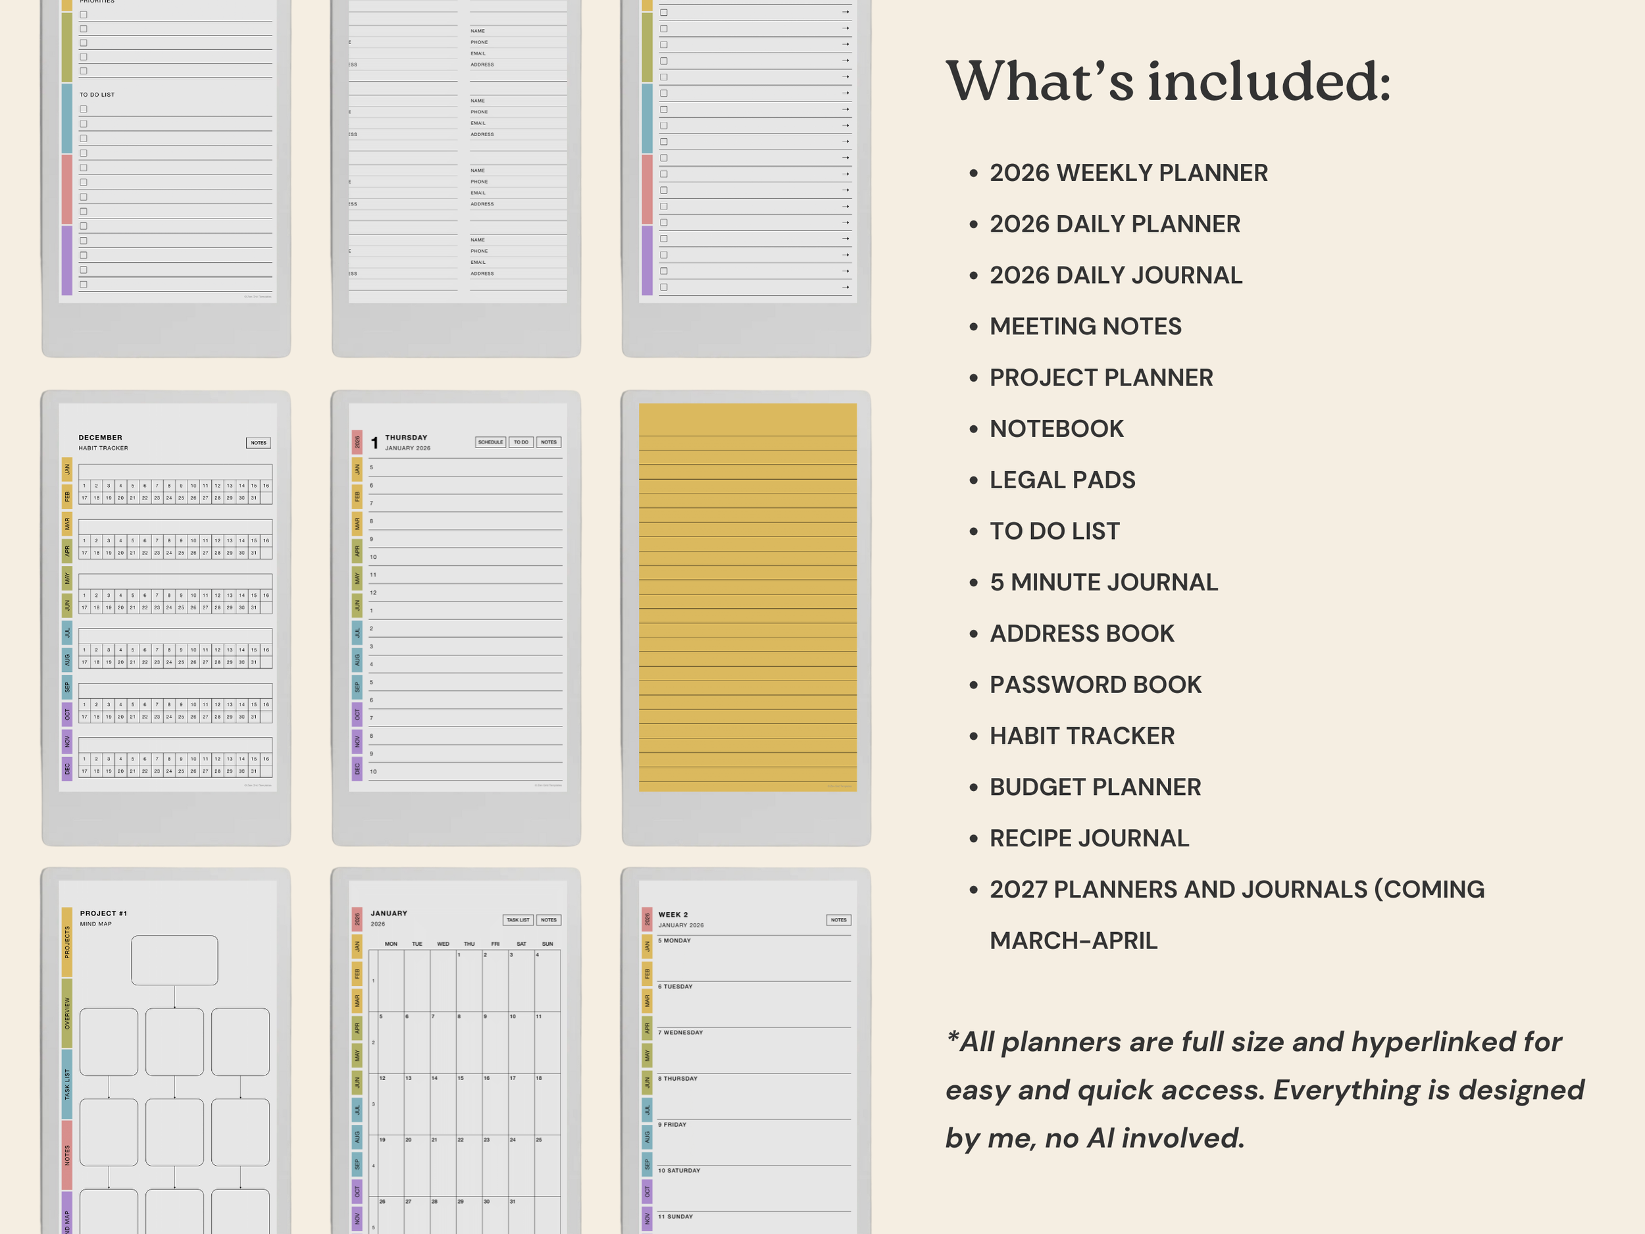Screen dimensions: 1645x1234
Task: Switch to JUL tab on the Thursday daily page
Action: 357,632
